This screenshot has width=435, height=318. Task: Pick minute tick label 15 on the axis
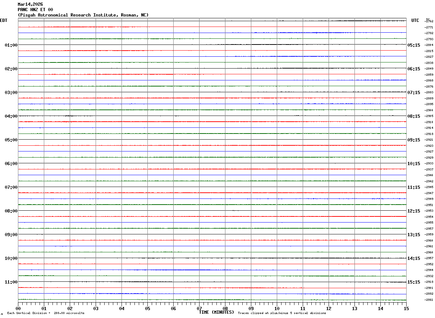(406, 308)
